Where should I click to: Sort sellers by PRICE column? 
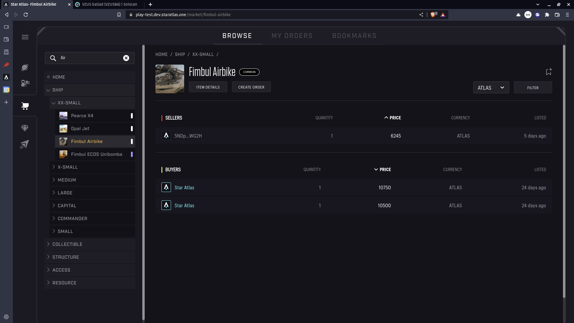tap(393, 118)
